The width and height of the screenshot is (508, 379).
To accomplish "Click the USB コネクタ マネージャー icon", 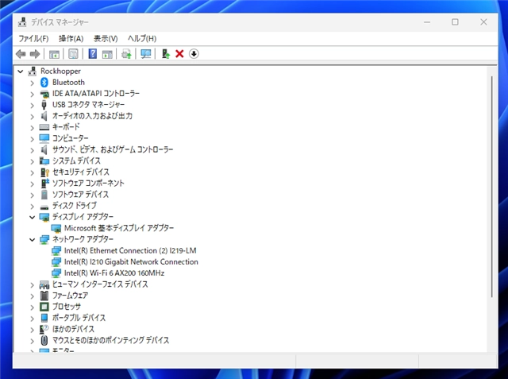I will pyautogui.click(x=44, y=105).
